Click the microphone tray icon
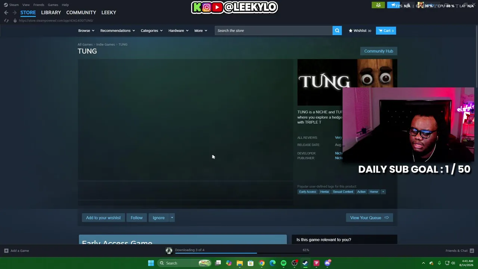 439,263
